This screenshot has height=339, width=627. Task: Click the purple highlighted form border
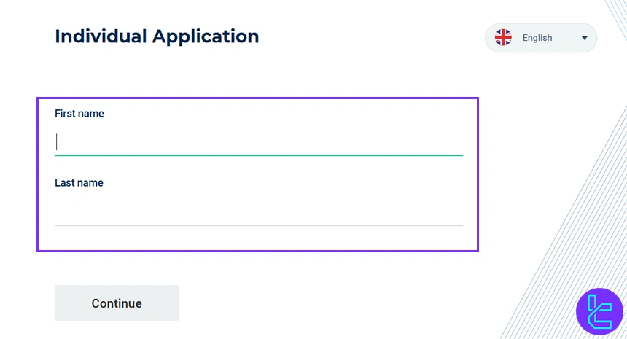478,175
